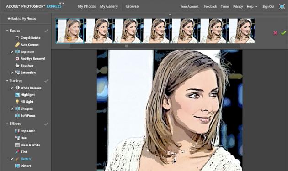Toggle full screen mode icon
Screen dimensions: 288x171
pos(282,6)
